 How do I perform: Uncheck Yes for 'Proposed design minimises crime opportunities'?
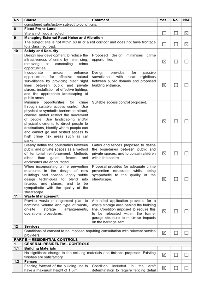pyautogui.click(x=164, y=62)
